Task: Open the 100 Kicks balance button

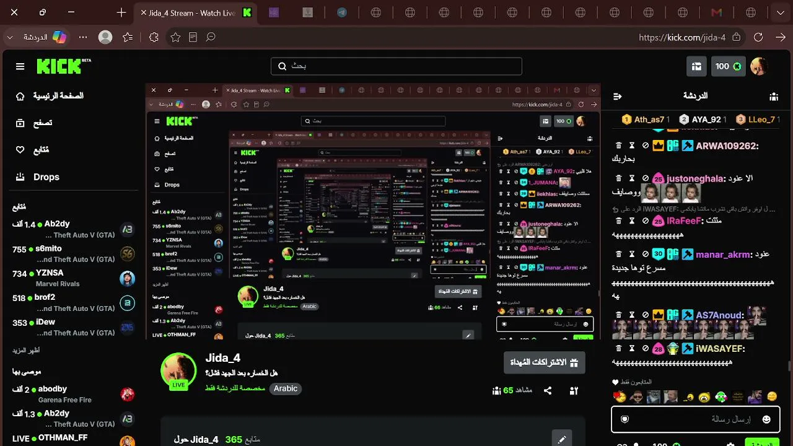Action: coord(729,66)
